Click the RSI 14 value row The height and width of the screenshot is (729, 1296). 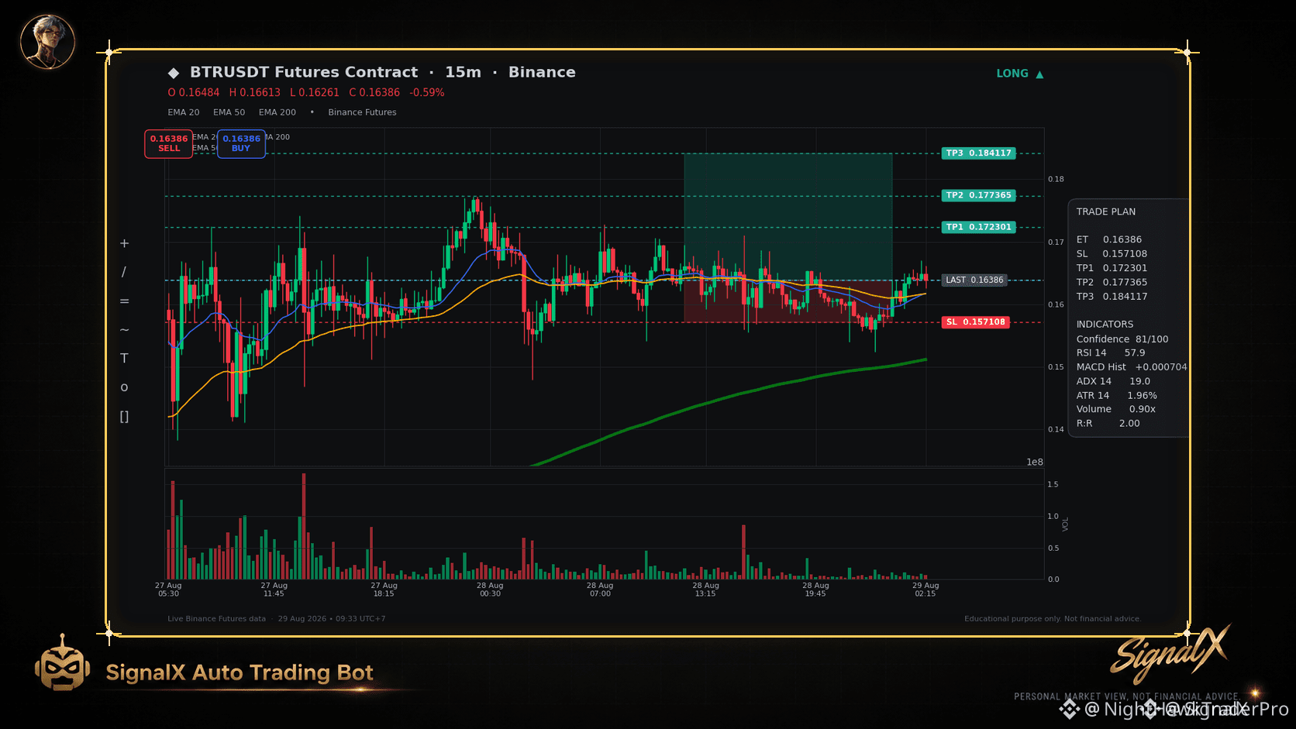[1111, 353]
